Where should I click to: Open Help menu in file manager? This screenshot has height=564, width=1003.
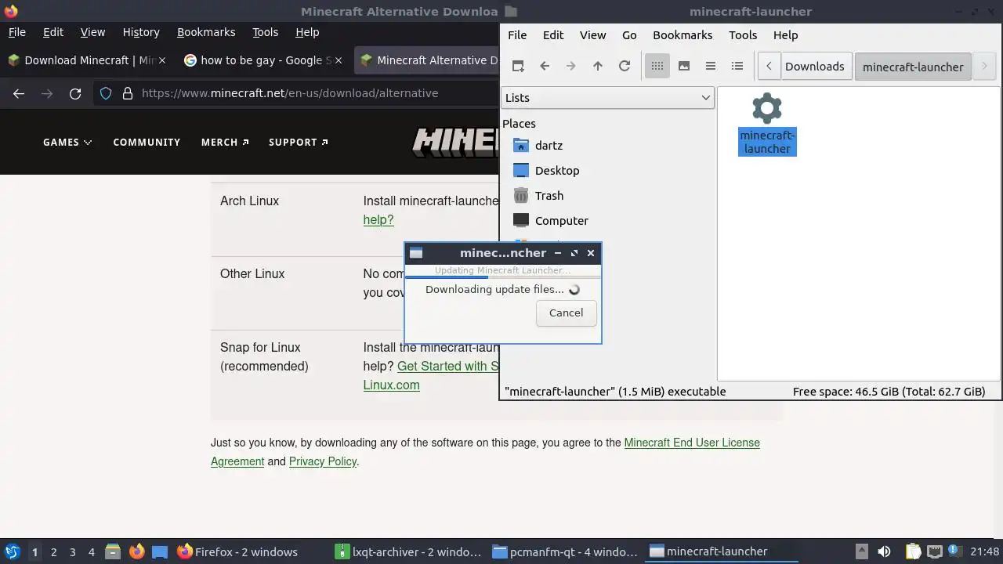click(785, 34)
